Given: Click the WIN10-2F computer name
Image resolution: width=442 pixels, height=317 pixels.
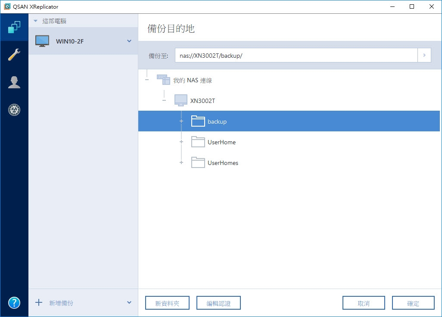Looking at the screenshot, I should (70, 41).
